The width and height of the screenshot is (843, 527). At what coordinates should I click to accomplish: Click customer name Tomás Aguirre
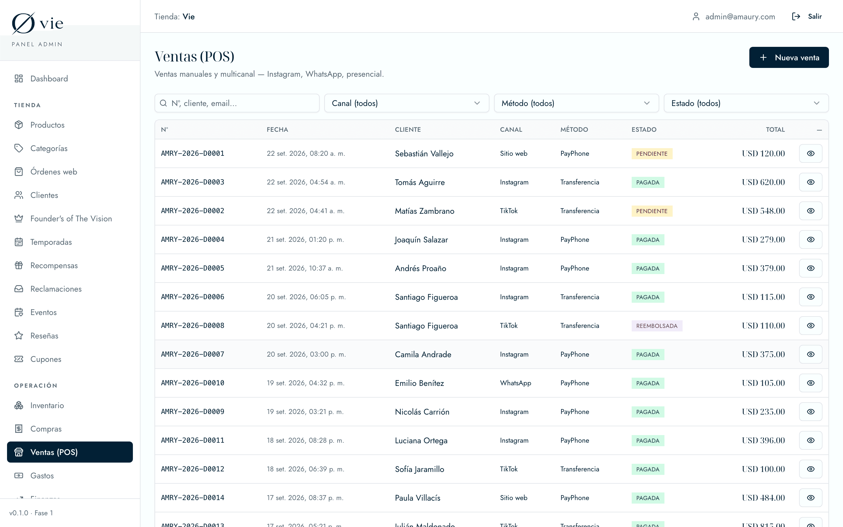coord(420,182)
